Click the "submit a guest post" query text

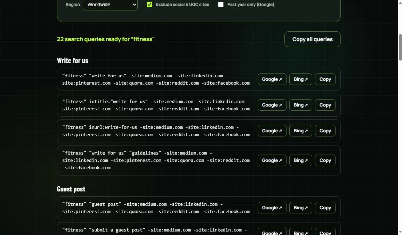coord(154,230)
